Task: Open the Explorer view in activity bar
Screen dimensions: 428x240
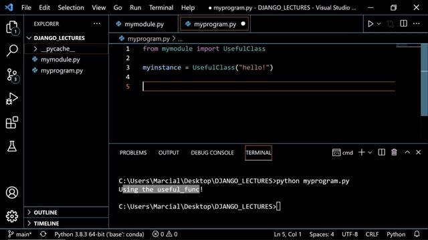Action: tap(12, 27)
